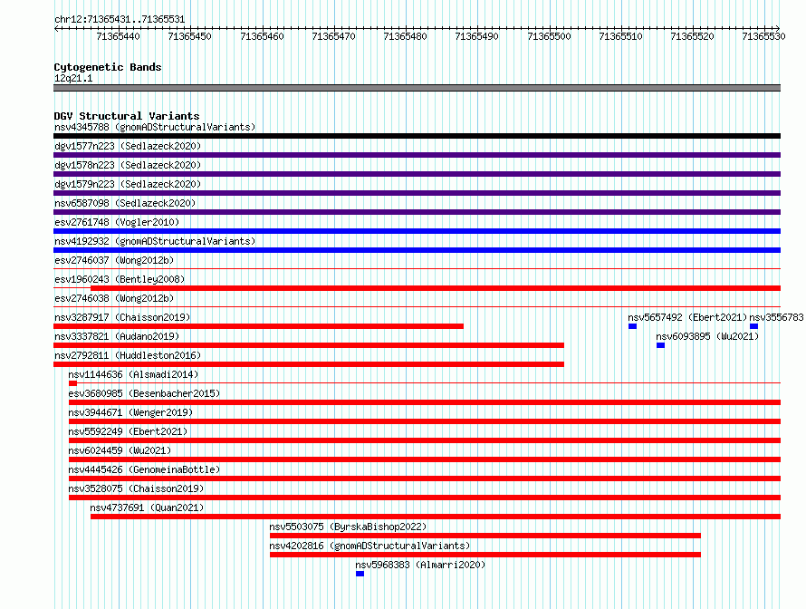Screen dimensions: 806x609
Task: Select nsv4192932 gnomADStructuralVariants label
Action: click(155, 241)
